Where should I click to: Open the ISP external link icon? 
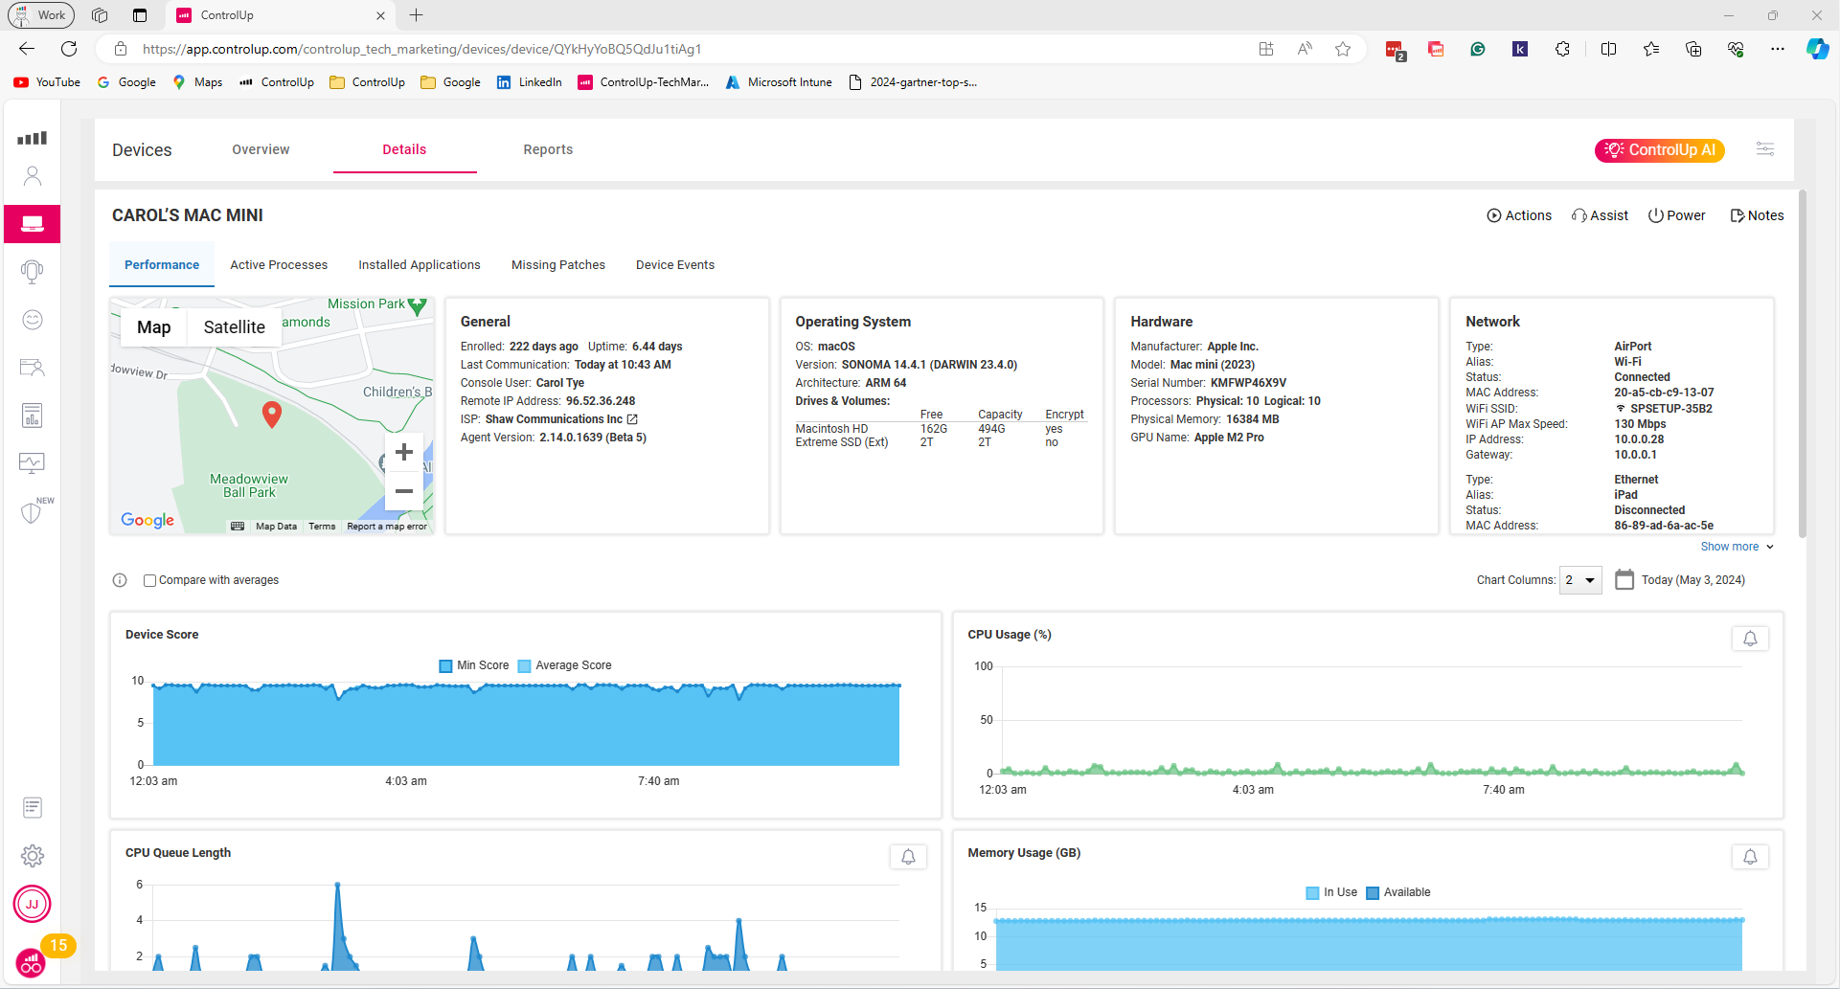(x=632, y=419)
